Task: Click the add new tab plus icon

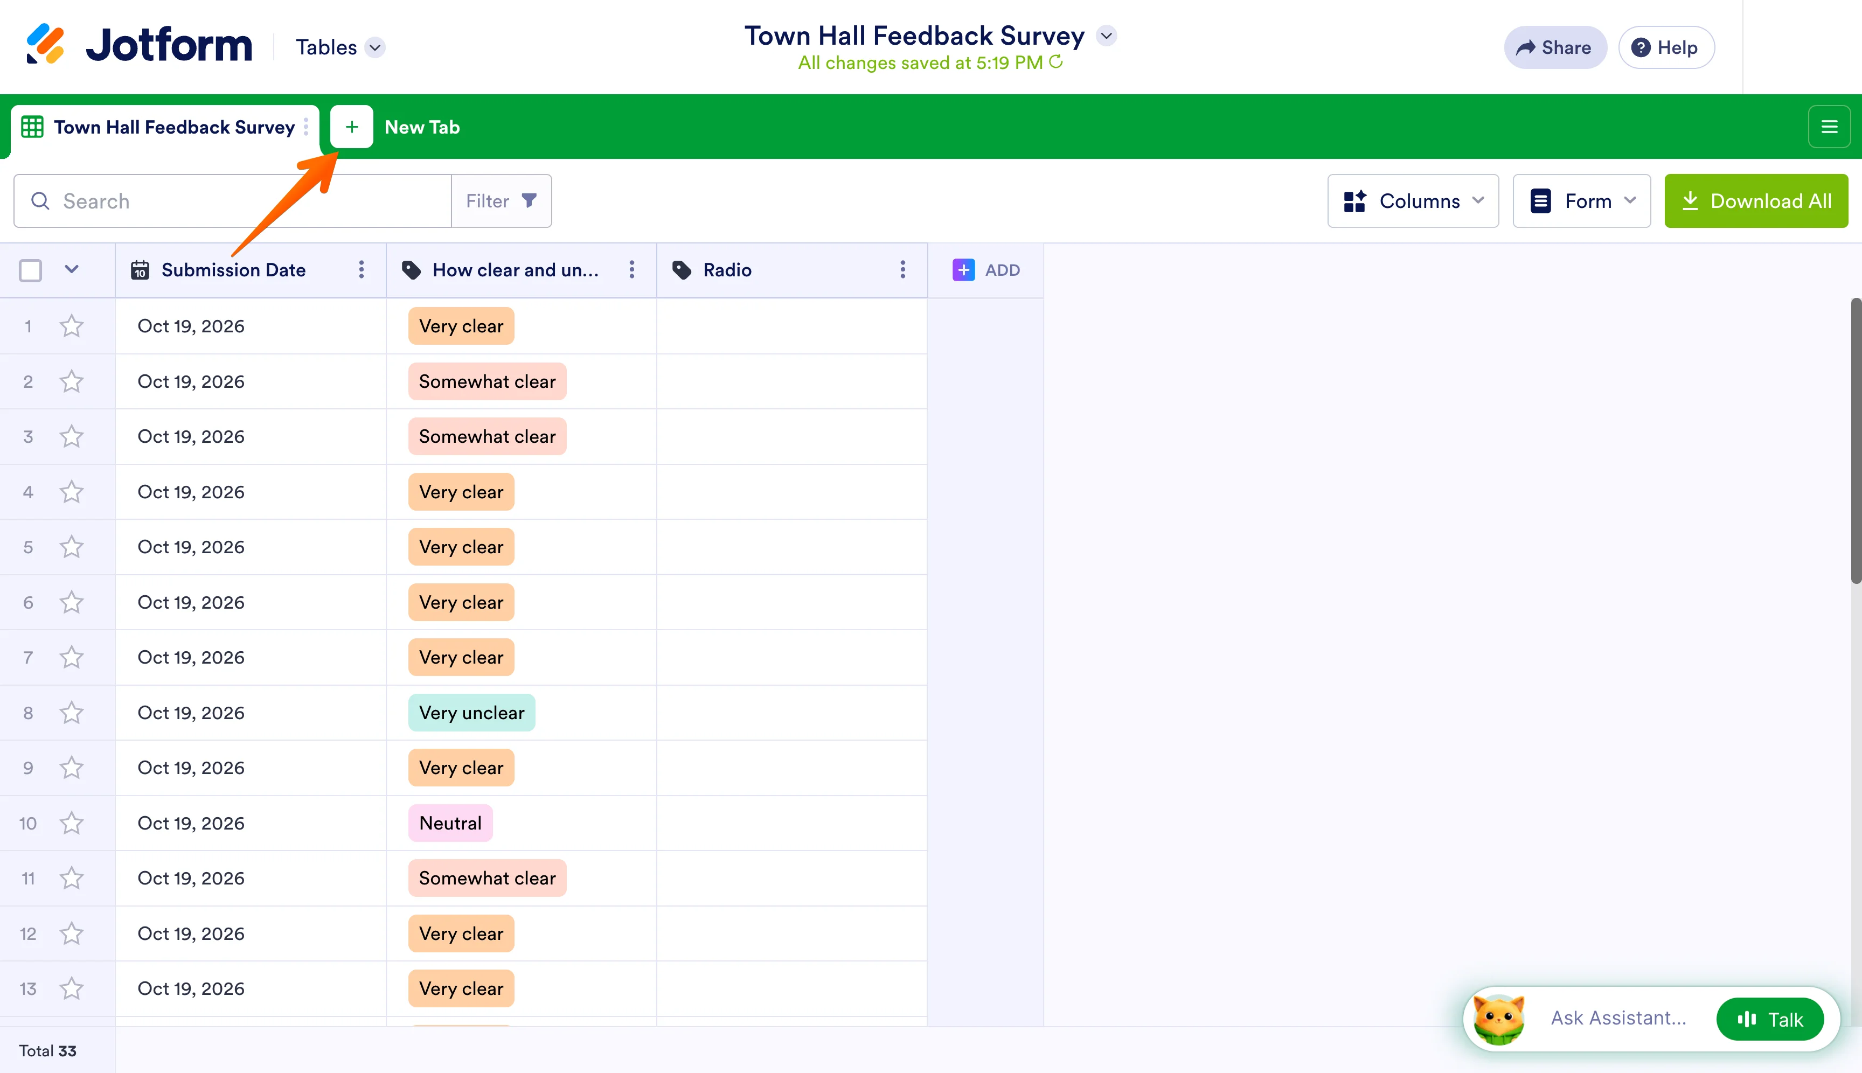Action: (x=352, y=127)
